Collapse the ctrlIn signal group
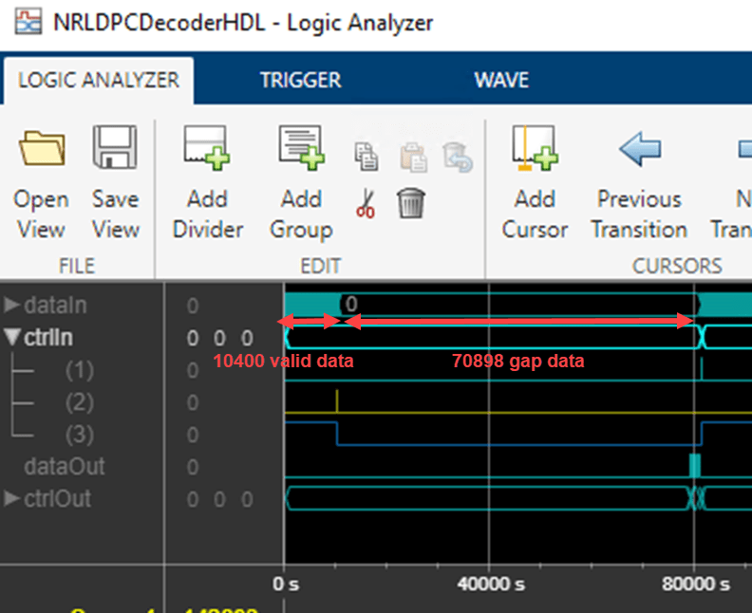Viewport: 752px width, 613px height. click(12, 337)
